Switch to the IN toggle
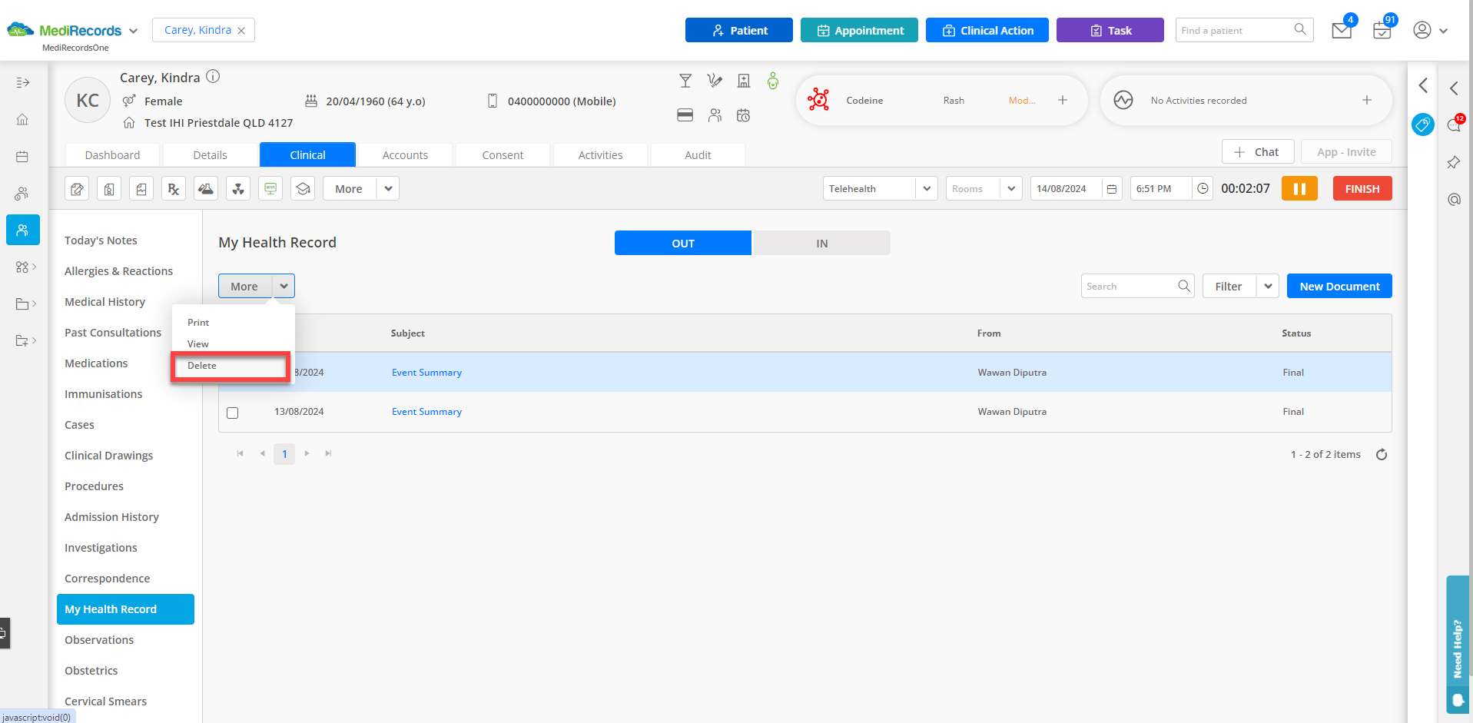The width and height of the screenshot is (1473, 723). [x=821, y=244]
